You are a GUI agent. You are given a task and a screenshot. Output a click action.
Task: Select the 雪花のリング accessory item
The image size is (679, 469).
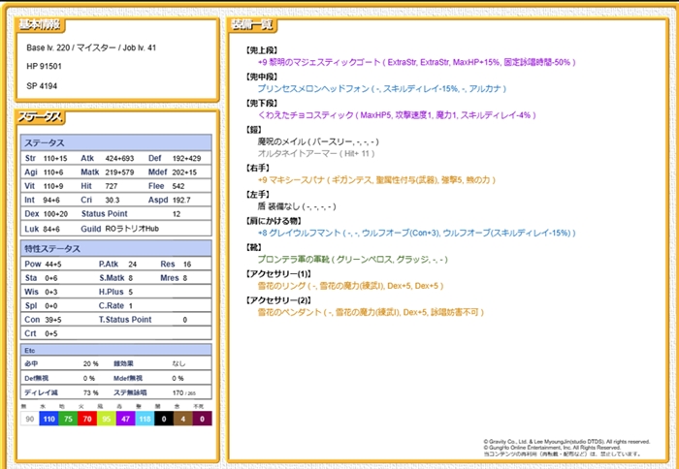click(278, 287)
